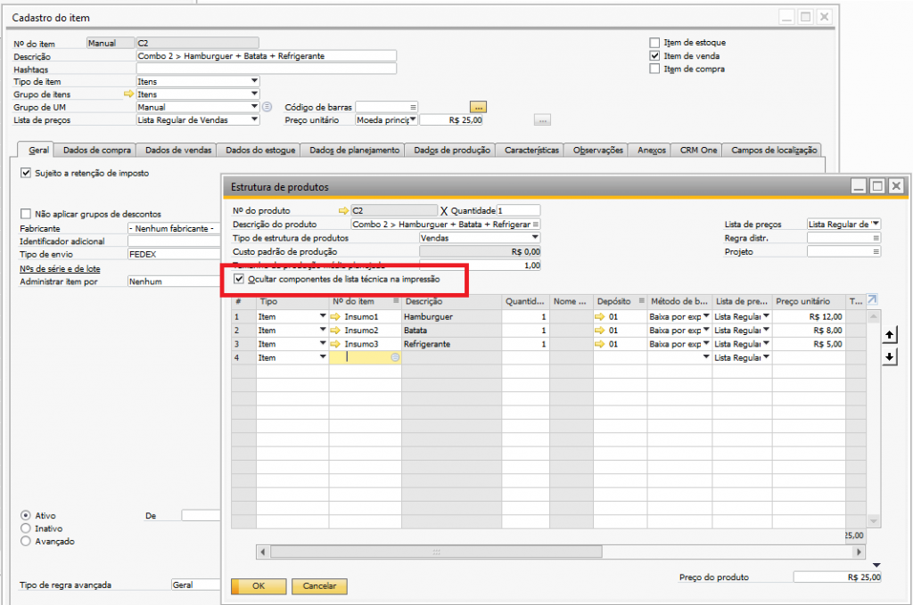
Task: Click the link arrow next to Insumo3
Action: (x=335, y=343)
